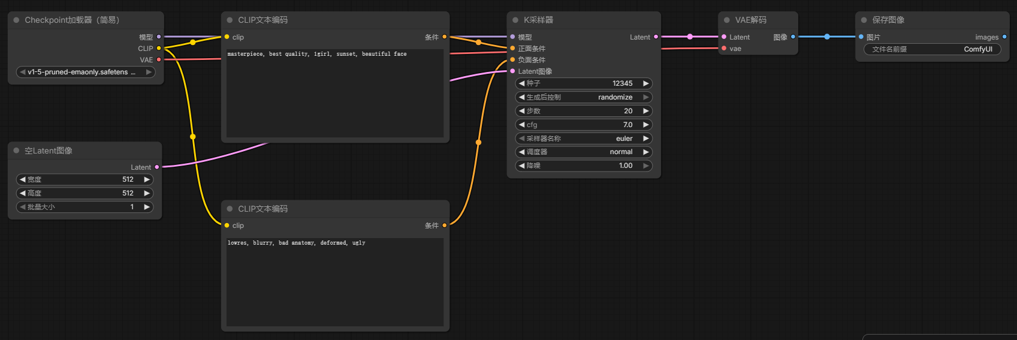Increase 高度 with its right arrow

[147, 193]
